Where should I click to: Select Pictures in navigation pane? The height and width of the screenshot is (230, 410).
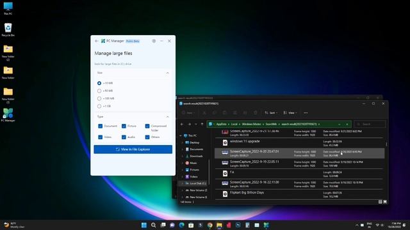[x=194, y=170]
